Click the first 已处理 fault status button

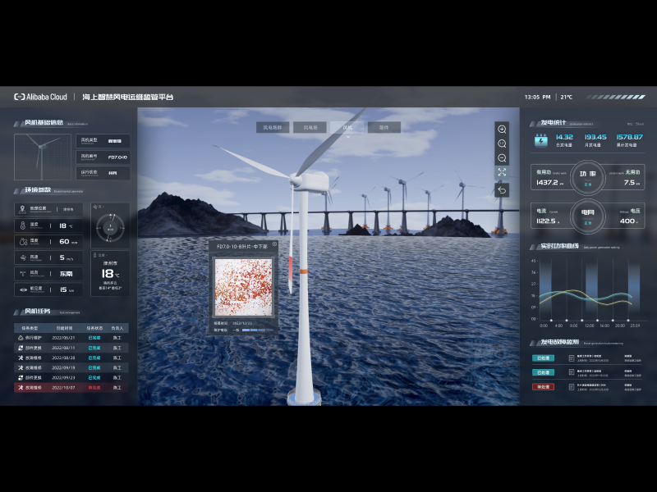[544, 358]
